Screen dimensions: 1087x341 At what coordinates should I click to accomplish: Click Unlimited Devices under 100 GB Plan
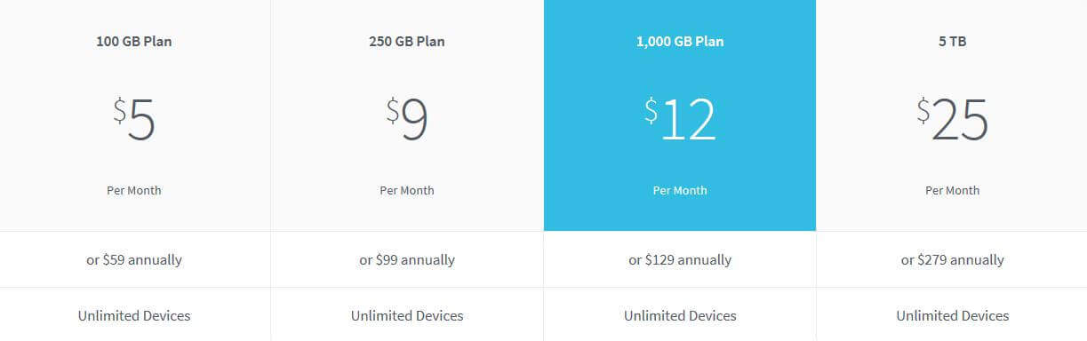coord(134,315)
